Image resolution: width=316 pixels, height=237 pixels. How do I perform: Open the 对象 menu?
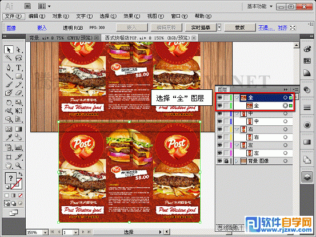(61, 16)
